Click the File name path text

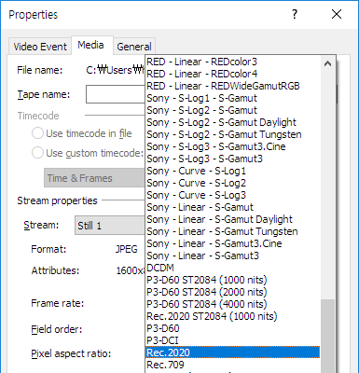click(x=116, y=70)
